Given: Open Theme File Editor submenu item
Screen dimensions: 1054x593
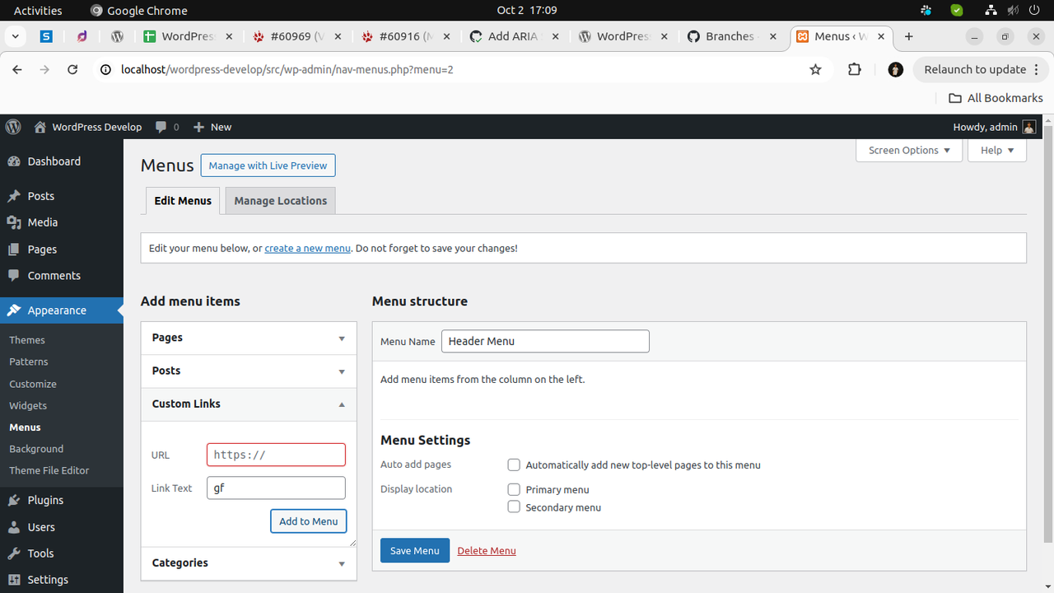Looking at the screenshot, I should click(49, 470).
